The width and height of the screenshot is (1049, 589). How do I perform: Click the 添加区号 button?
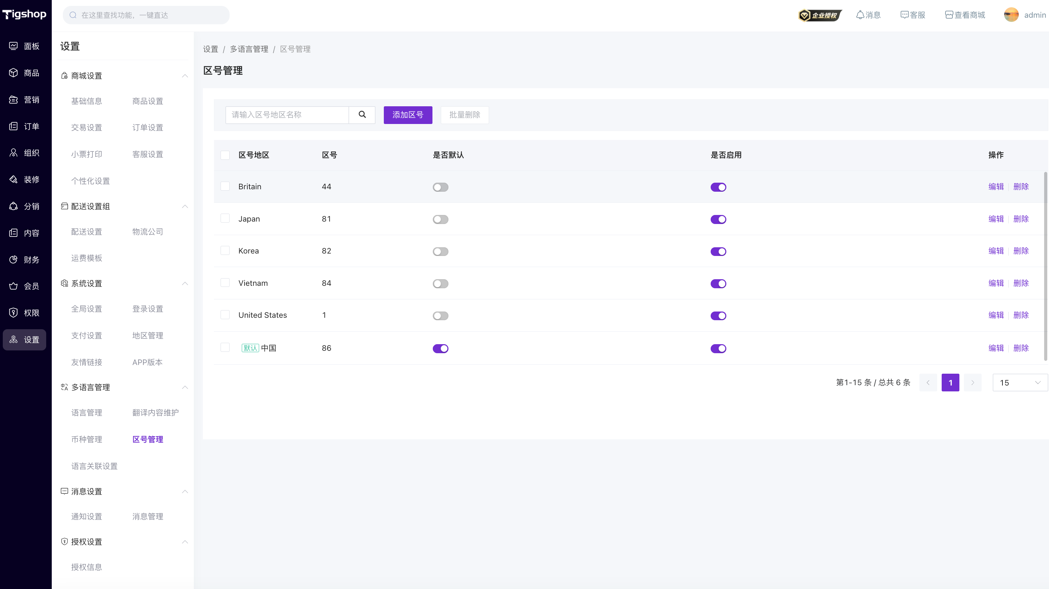tap(408, 115)
